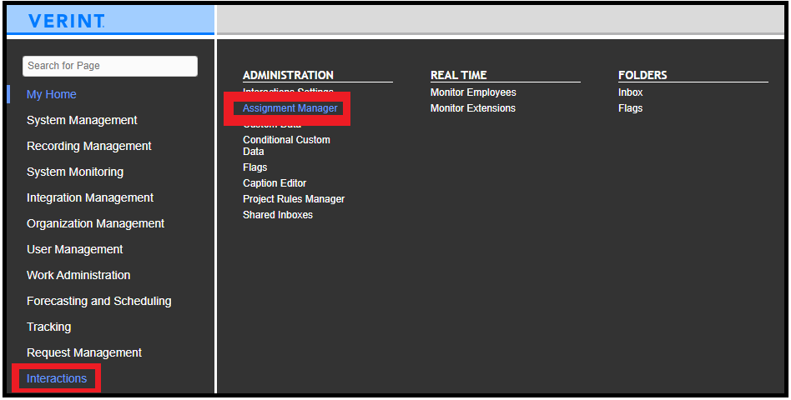Screen dimensions: 791x400
Task: Click the REAL TIME heading
Action: point(459,75)
